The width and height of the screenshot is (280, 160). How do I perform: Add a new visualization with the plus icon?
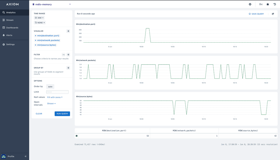click(x=68, y=31)
